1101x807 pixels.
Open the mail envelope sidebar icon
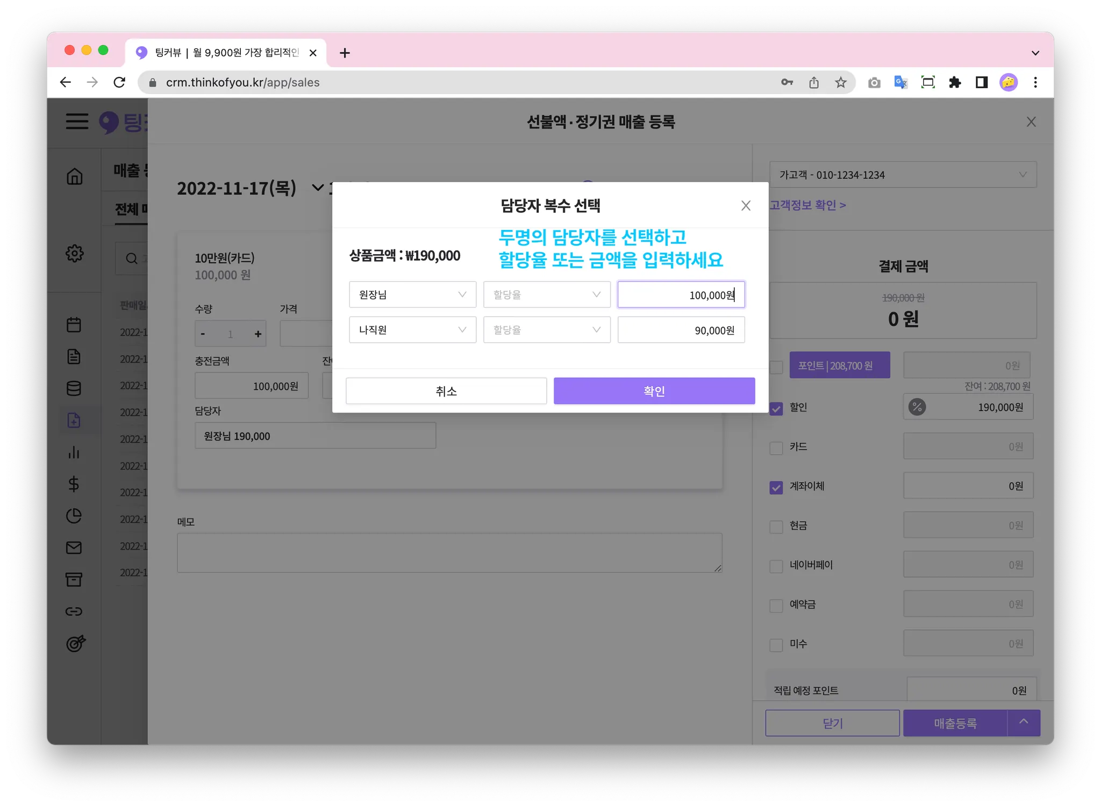click(74, 547)
